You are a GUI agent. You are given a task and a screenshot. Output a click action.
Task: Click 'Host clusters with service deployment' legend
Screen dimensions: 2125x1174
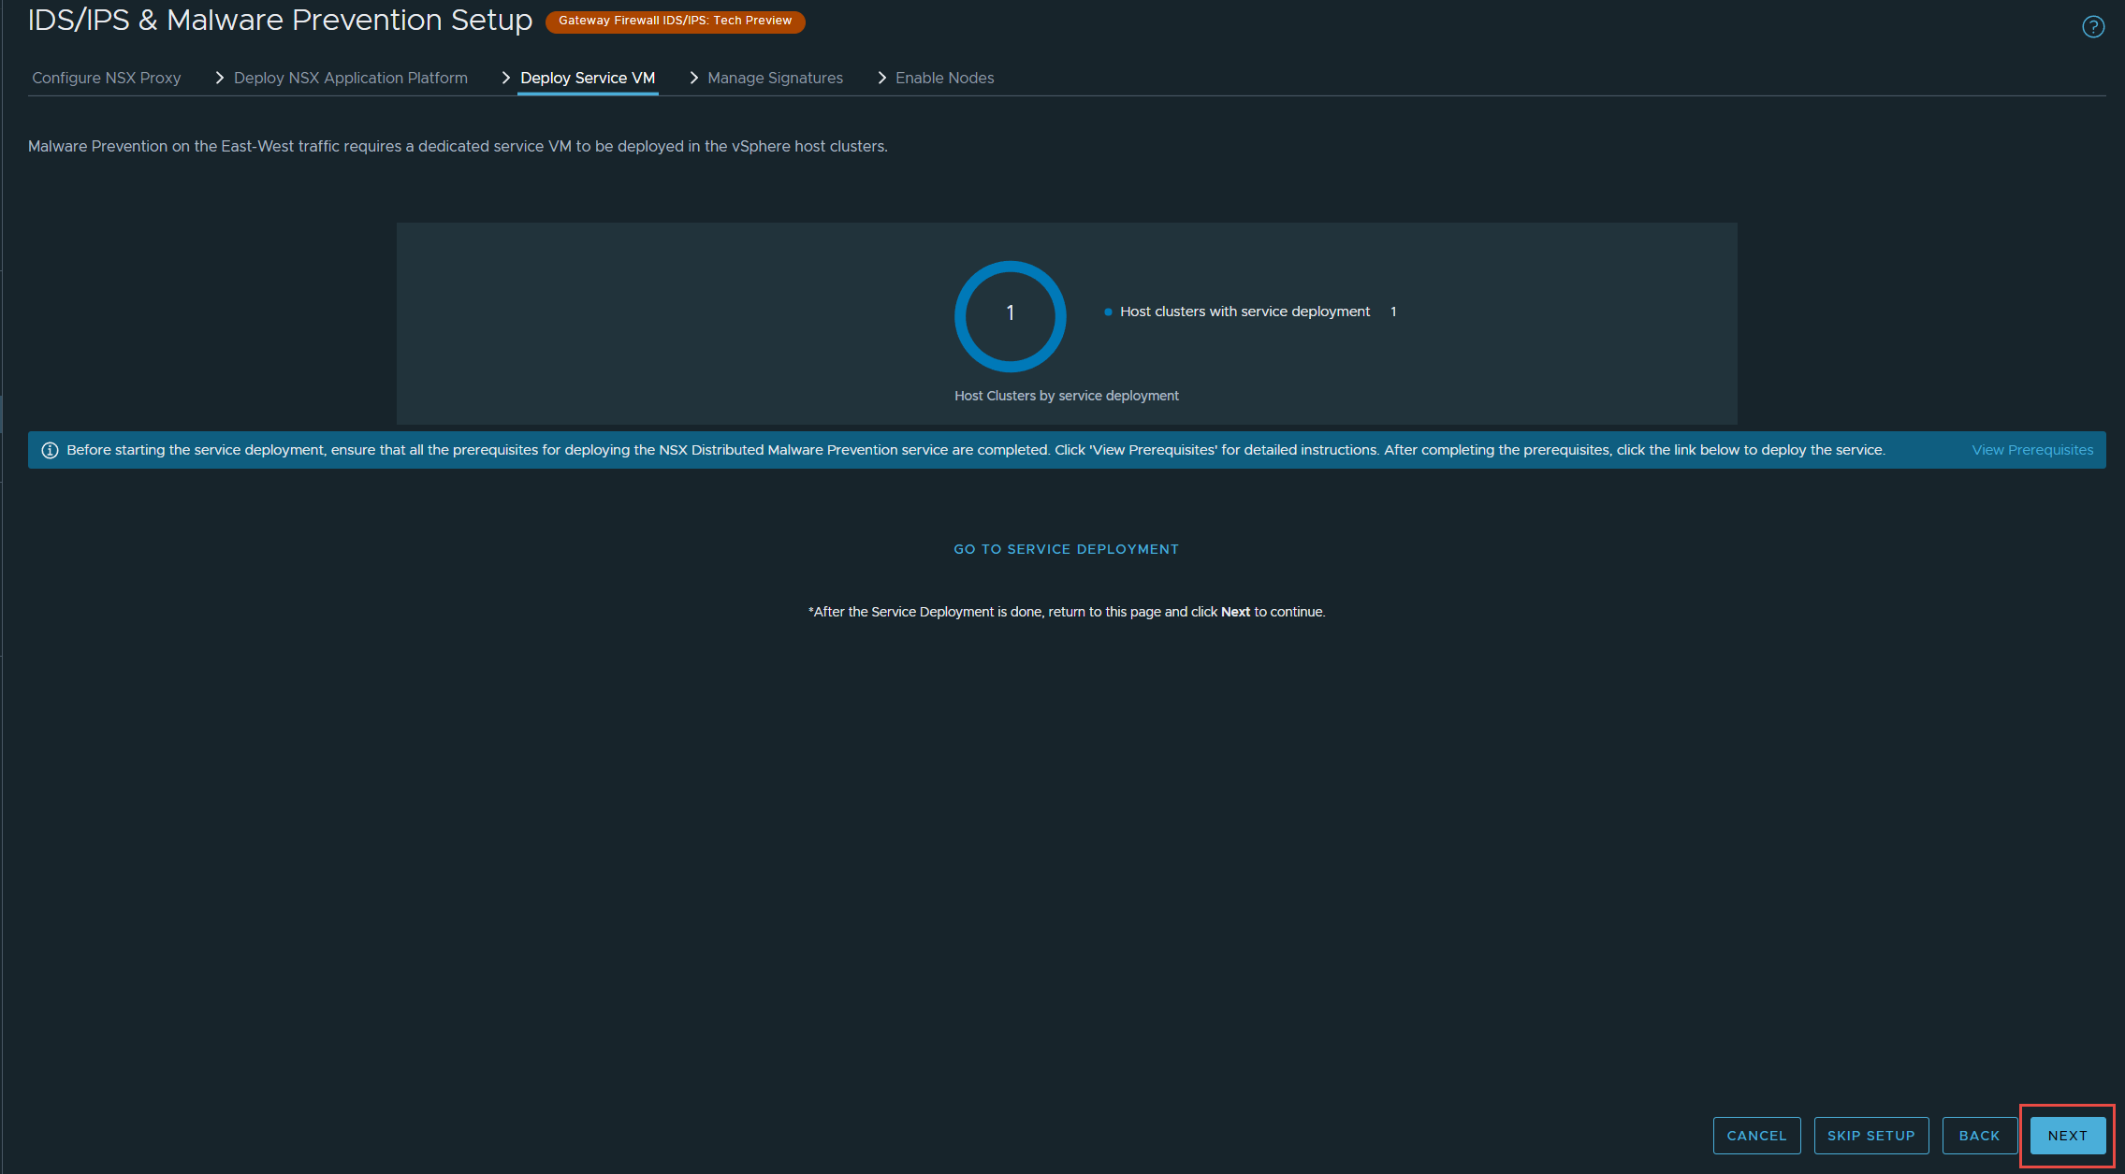tap(1244, 312)
